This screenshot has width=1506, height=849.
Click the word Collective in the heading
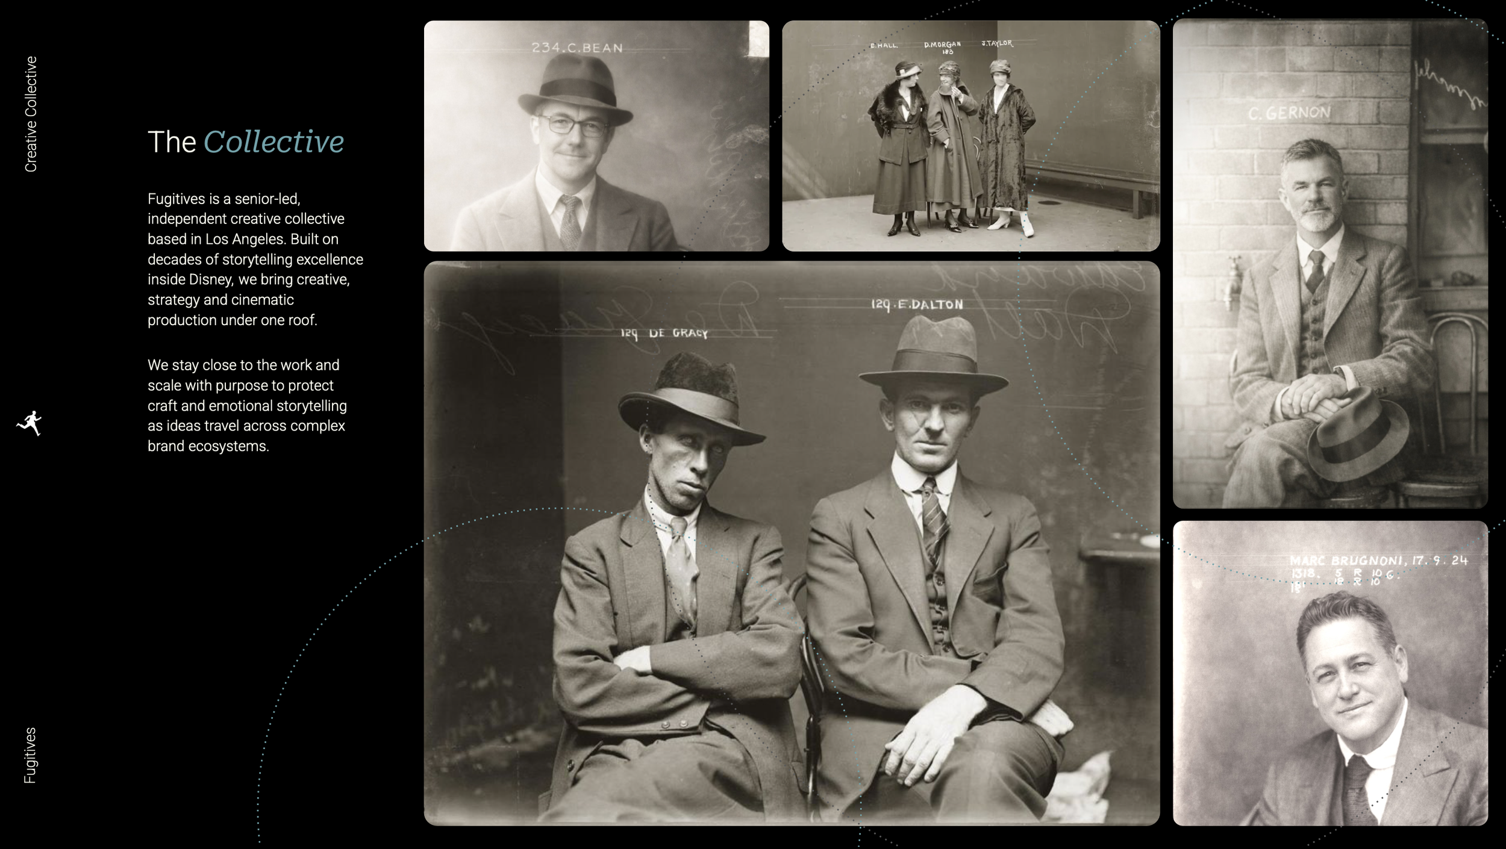coord(273,142)
